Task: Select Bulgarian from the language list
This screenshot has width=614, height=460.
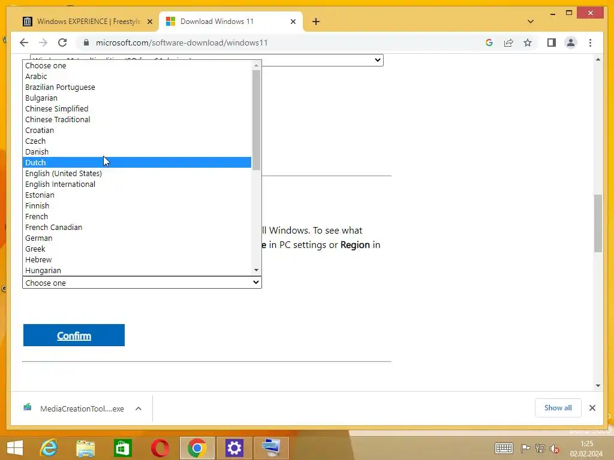Action: (137, 98)
